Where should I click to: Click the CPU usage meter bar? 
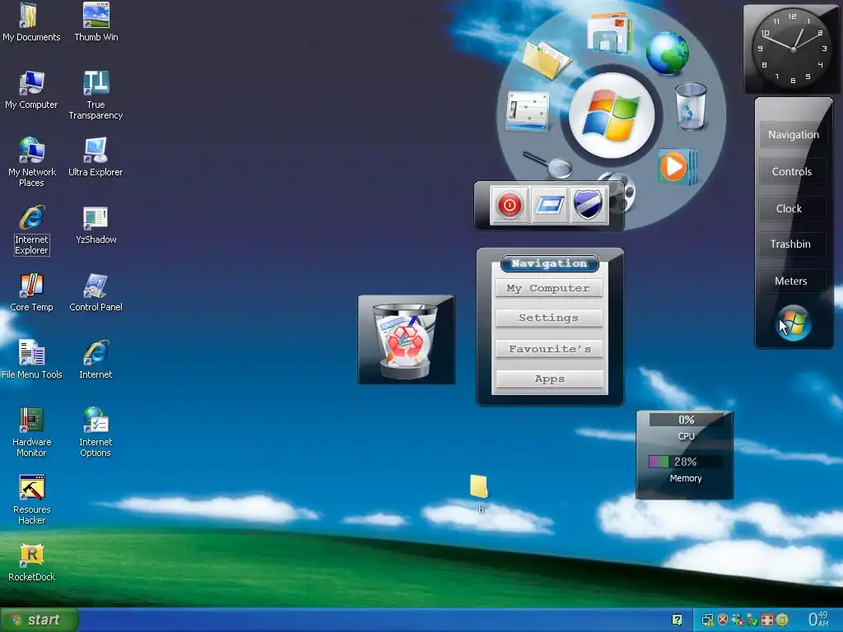[x=686, y=420]
